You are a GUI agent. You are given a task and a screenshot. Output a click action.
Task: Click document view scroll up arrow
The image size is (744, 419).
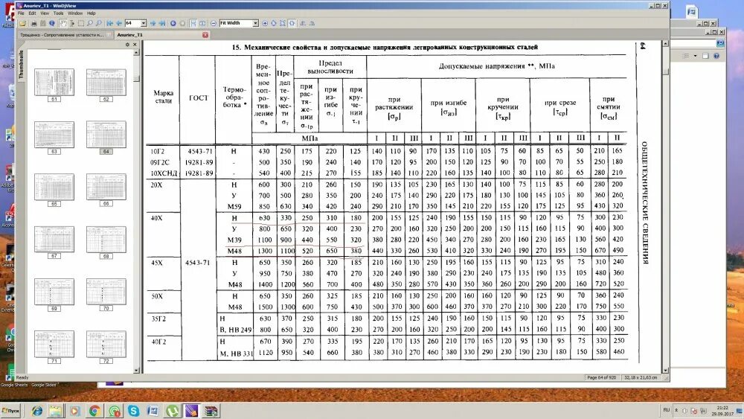[x=665, y=44]
